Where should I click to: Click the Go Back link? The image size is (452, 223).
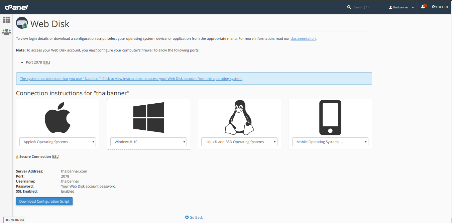(194, 217)
